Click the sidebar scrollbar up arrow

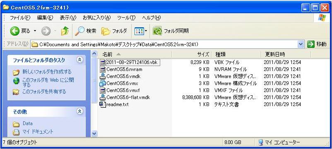94,54
